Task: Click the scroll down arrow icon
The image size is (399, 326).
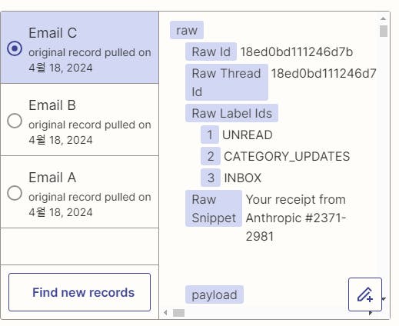Action: point(384,299)
